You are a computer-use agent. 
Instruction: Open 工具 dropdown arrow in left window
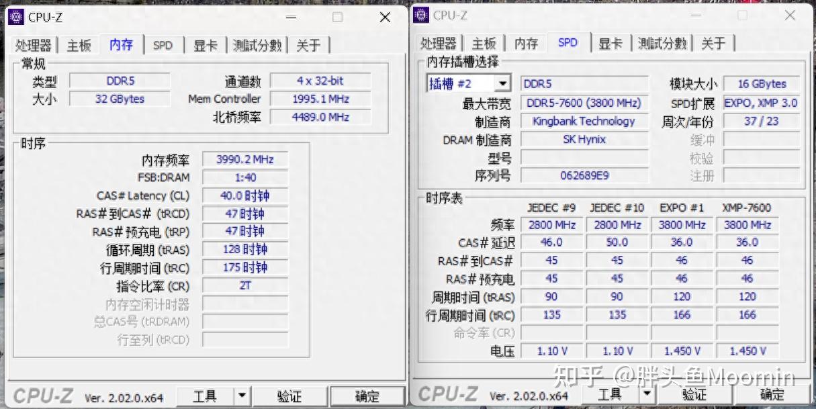[x=242, y=396]
